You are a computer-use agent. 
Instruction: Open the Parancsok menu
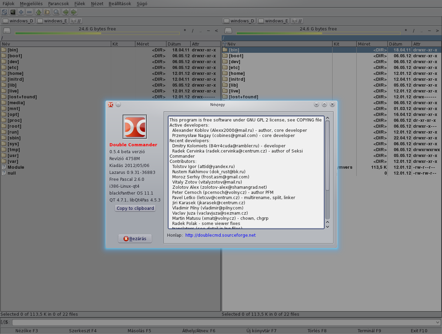[x=59, y=3]
